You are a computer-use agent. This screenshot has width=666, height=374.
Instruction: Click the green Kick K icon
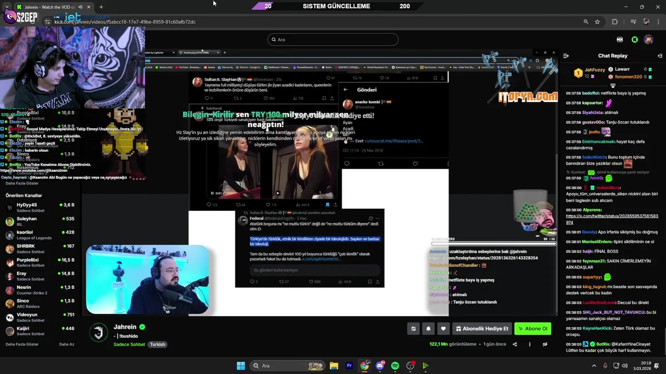(x=635, y=39)
